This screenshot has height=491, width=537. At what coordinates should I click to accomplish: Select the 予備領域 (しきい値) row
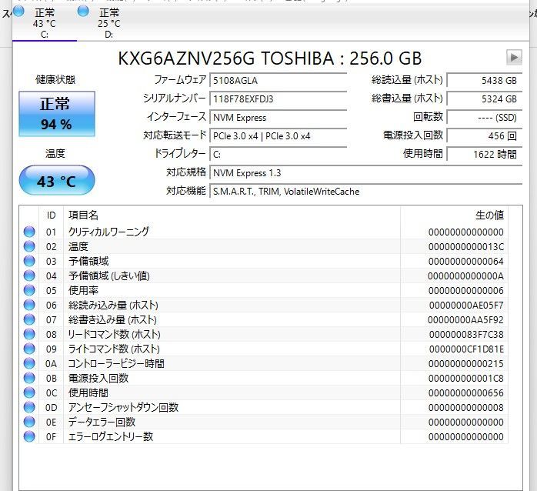pos(264,276)
